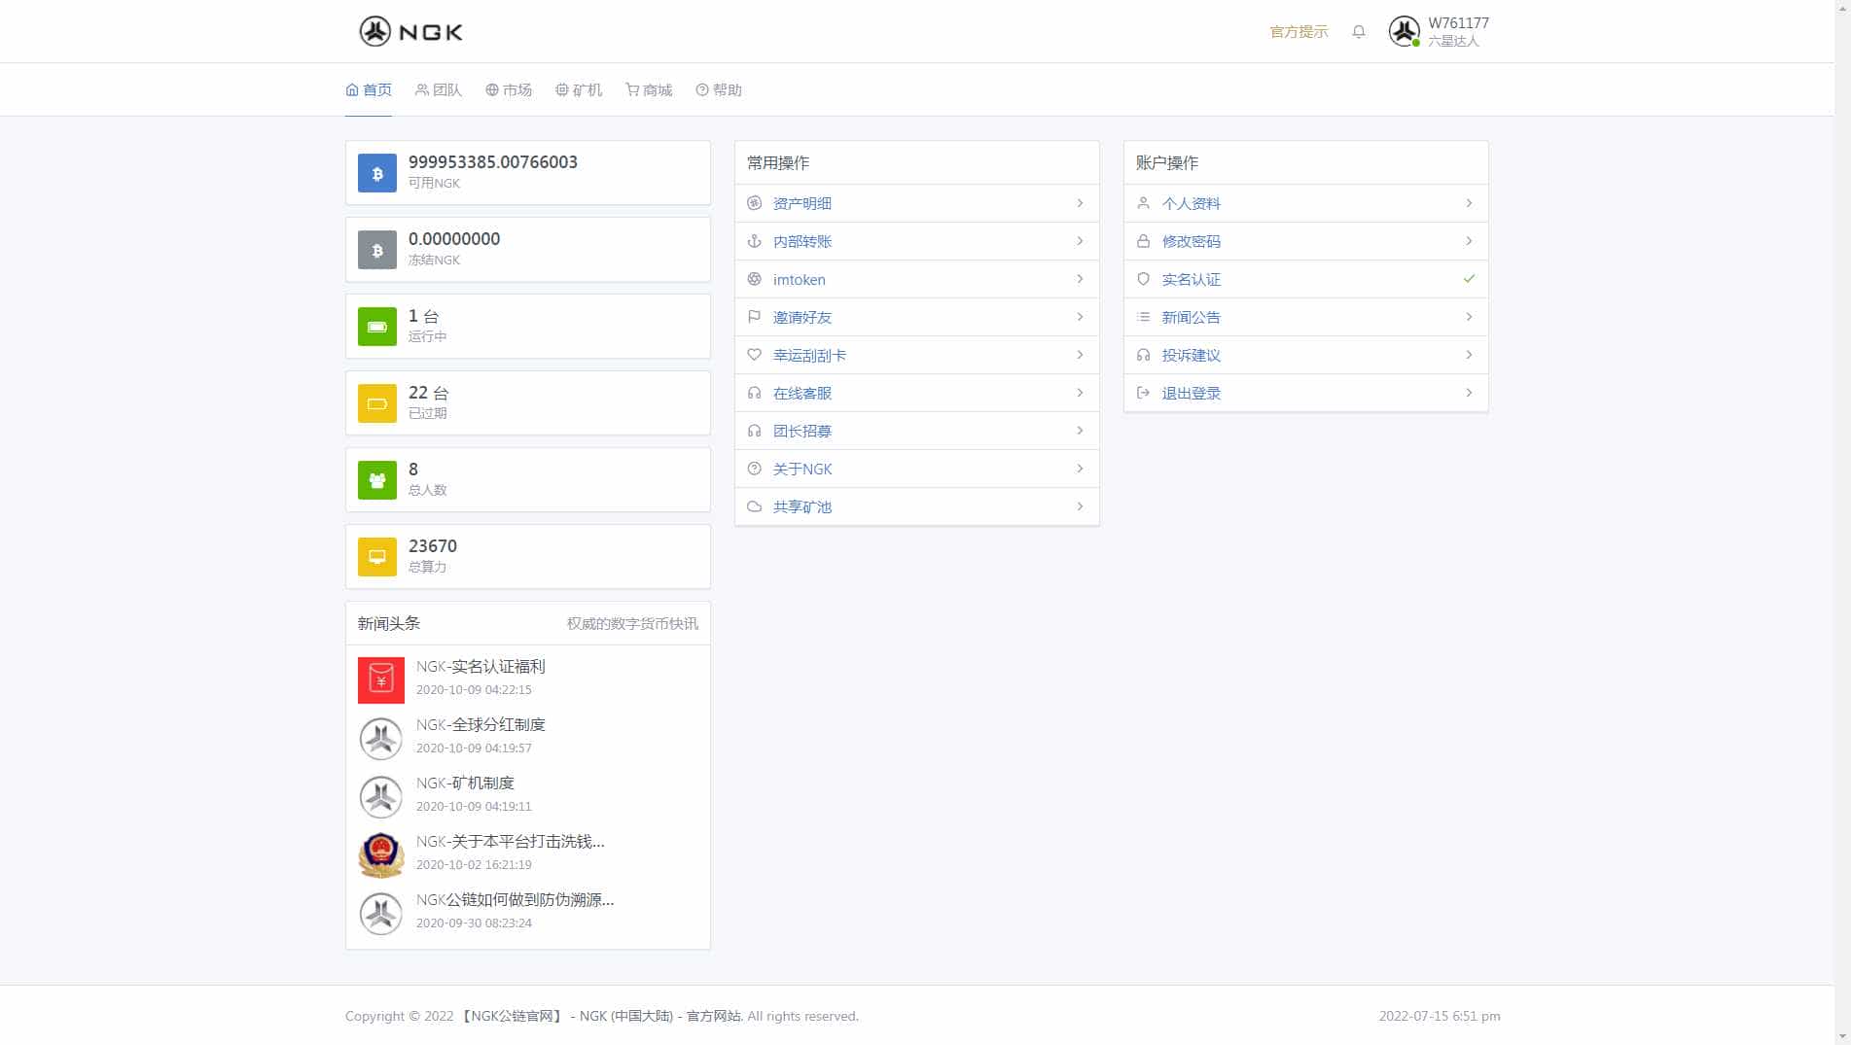The height and width of the screenshot is (1045, 1851).
Task: Click the 23670 total hashrate value
Action: click(433, 546)
